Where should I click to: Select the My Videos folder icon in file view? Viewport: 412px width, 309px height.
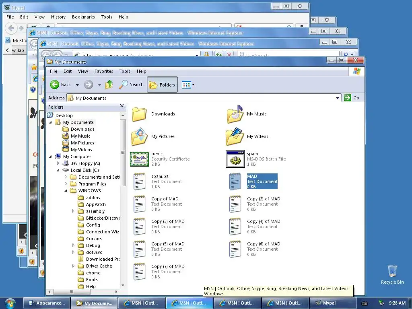coord(235,137)
